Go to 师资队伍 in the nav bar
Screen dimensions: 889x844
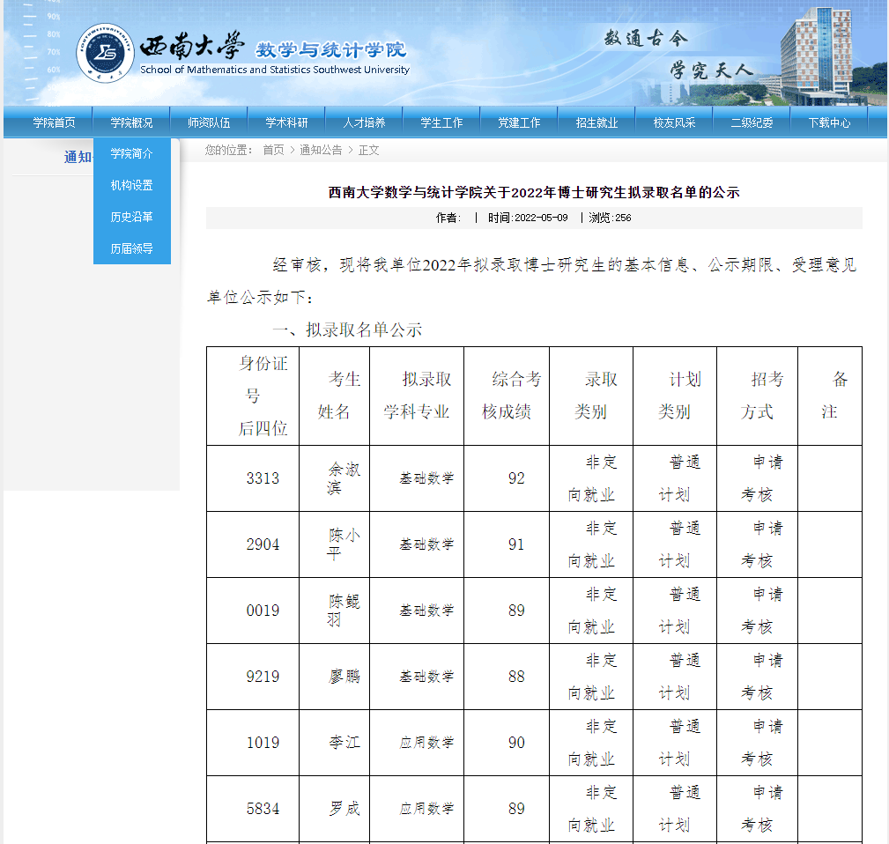209,122
